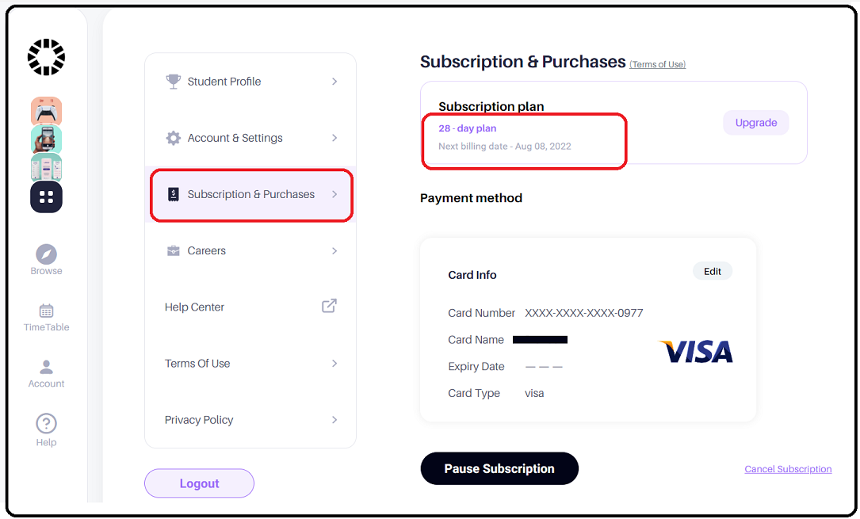Click the Pause Subscription button
The height and width of the screenshot is (519, 860).
click(x=499, y=468)
